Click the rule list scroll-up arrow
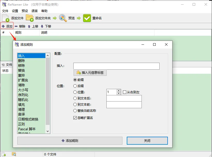 point(48,56)
